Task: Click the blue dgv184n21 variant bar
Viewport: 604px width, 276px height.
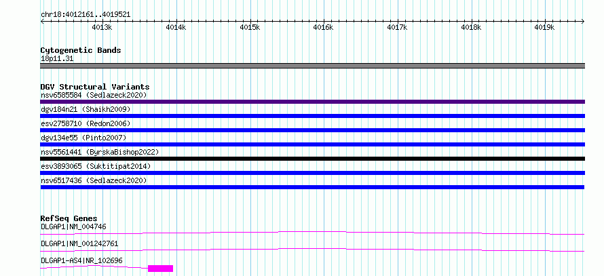Action: pyautogui.click(x=312, y=116)
